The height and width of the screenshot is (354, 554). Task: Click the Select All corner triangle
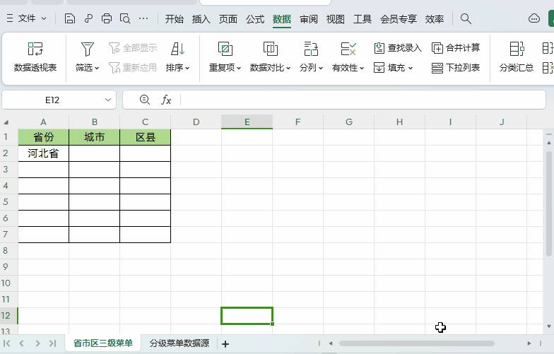[x=6, y=122]
